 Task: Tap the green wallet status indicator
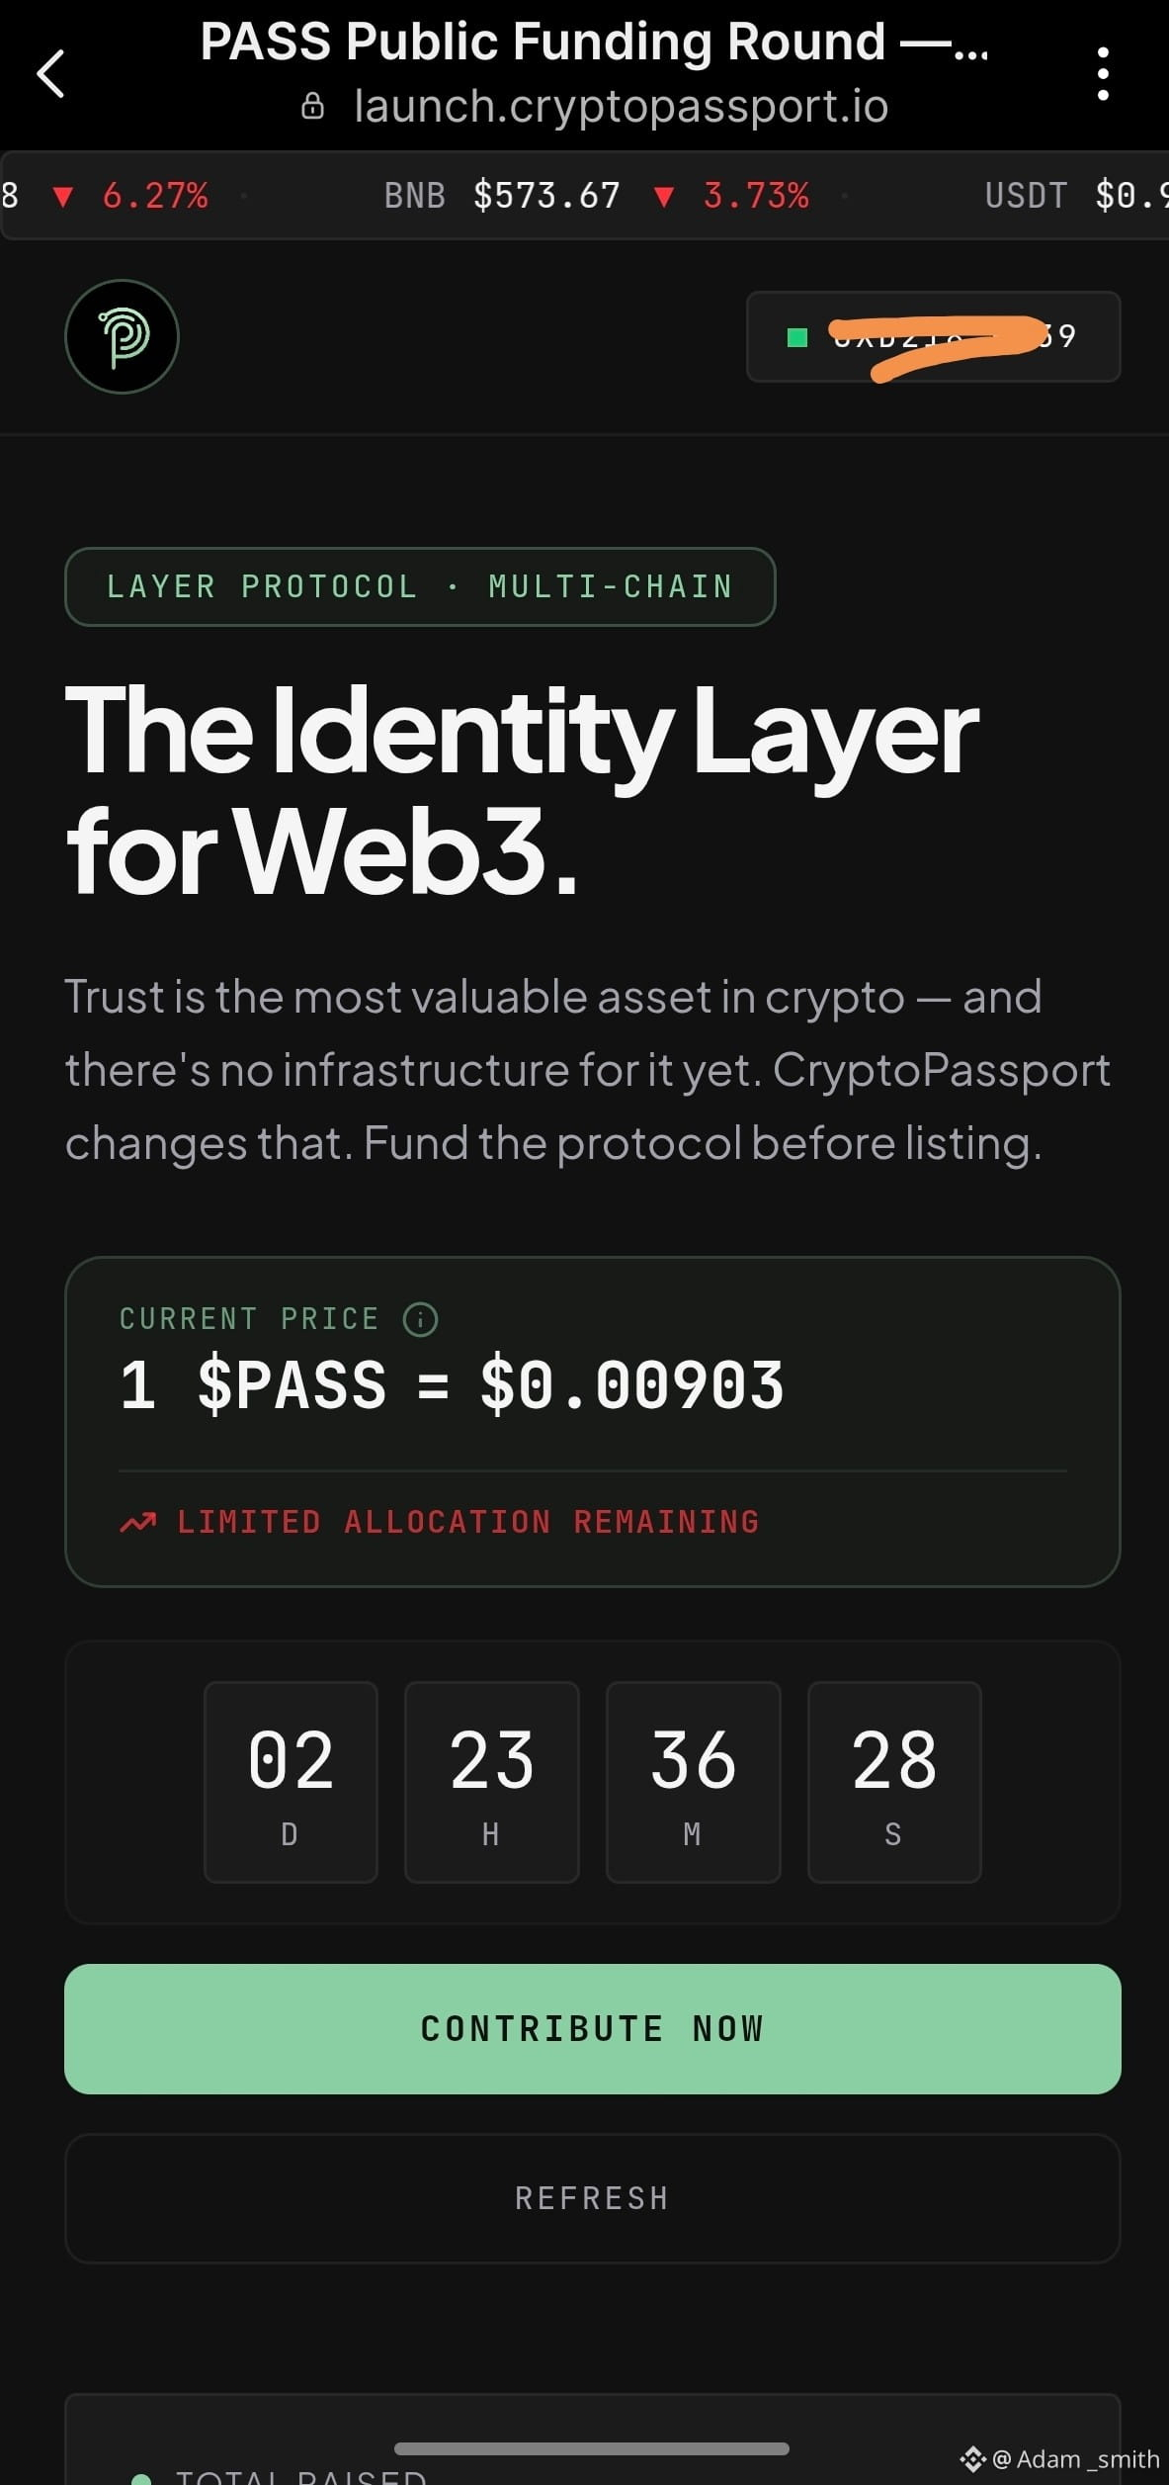click(x=797, y=338)
